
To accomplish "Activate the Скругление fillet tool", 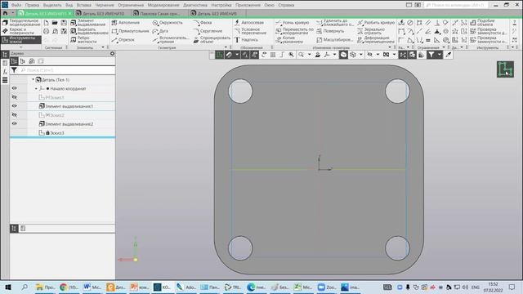I will click(208, 31).
